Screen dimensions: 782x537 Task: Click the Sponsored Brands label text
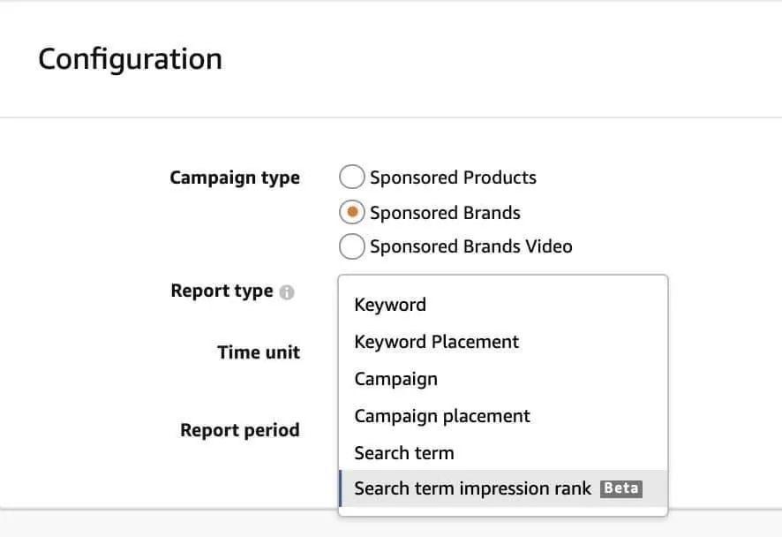[x=445, y=213]
